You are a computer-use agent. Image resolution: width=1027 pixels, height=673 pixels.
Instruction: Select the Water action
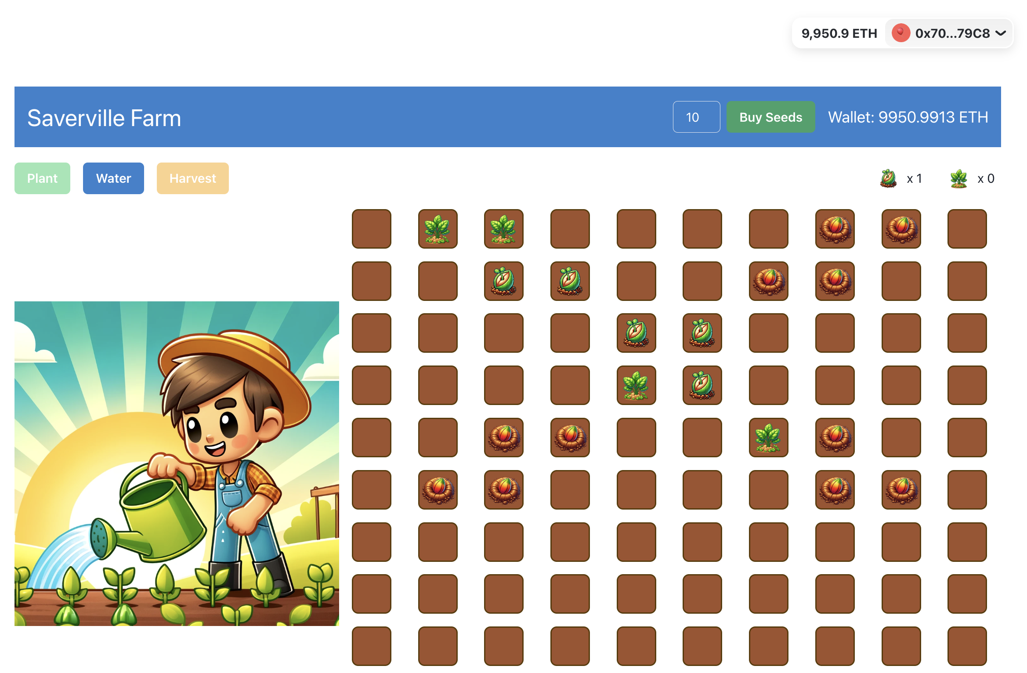click(113, 178)
